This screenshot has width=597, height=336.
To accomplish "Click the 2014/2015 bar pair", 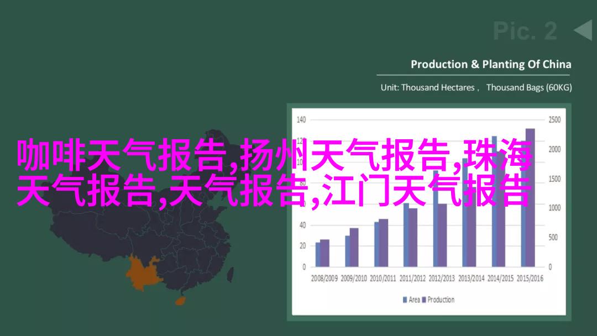I will pos(499,201).
